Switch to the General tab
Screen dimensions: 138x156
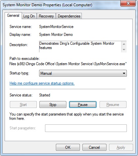click(13, 15)
